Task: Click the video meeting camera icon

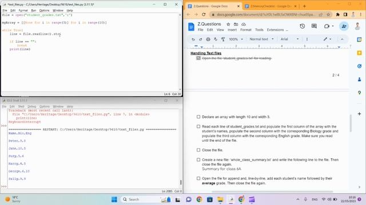Action: [x=327, y=26]
